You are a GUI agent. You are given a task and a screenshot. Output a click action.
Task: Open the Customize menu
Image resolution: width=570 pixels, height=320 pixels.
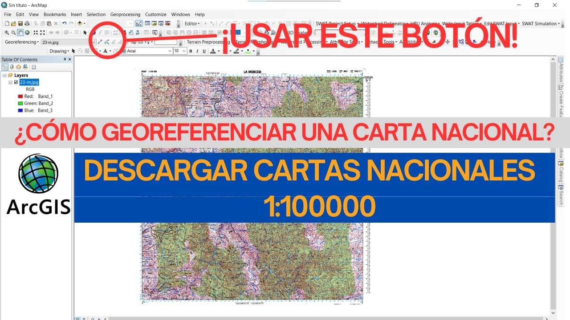pos(156,14)
